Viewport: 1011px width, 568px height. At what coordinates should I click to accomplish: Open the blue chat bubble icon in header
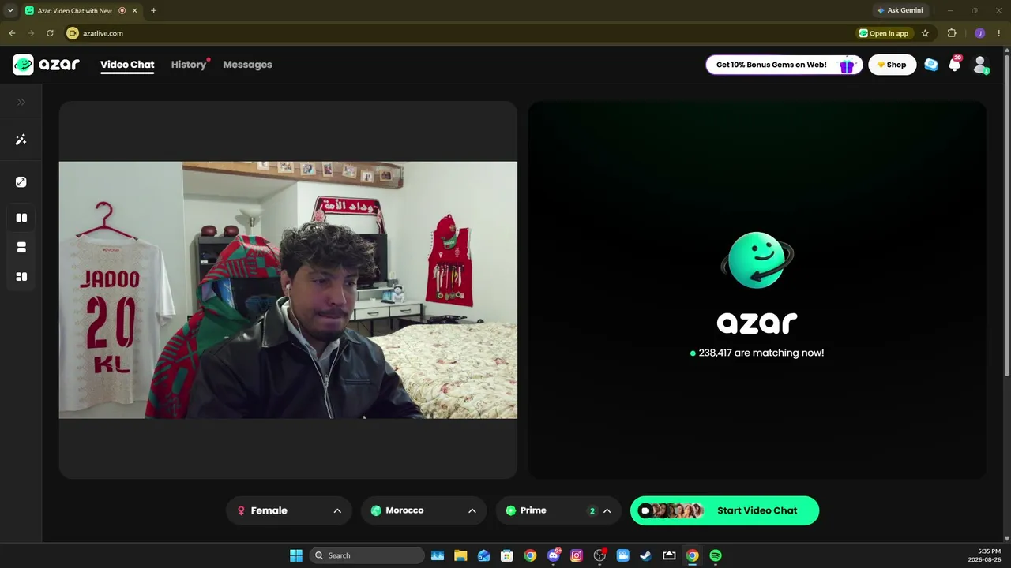coord(931,65)
